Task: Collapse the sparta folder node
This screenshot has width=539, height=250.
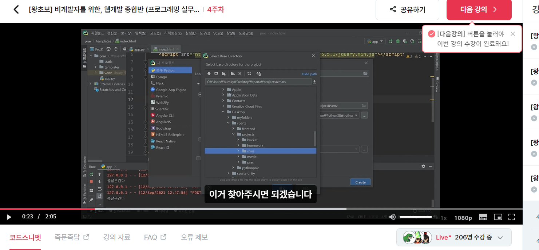Action: [228, 123]
